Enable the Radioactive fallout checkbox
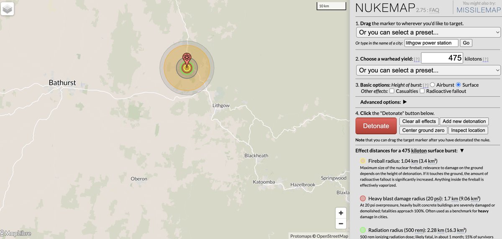The height and width of the screenshot is (239, 502). click(422, 91)
